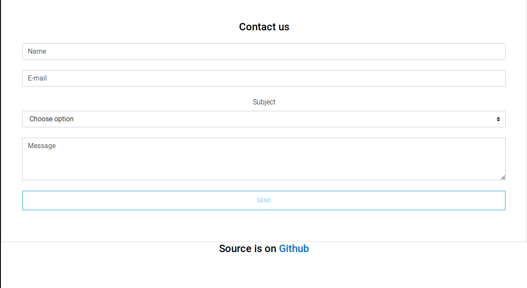Click the 'Contact us' heading
This screenshot has height=288, width=527.
click(264, 27)
